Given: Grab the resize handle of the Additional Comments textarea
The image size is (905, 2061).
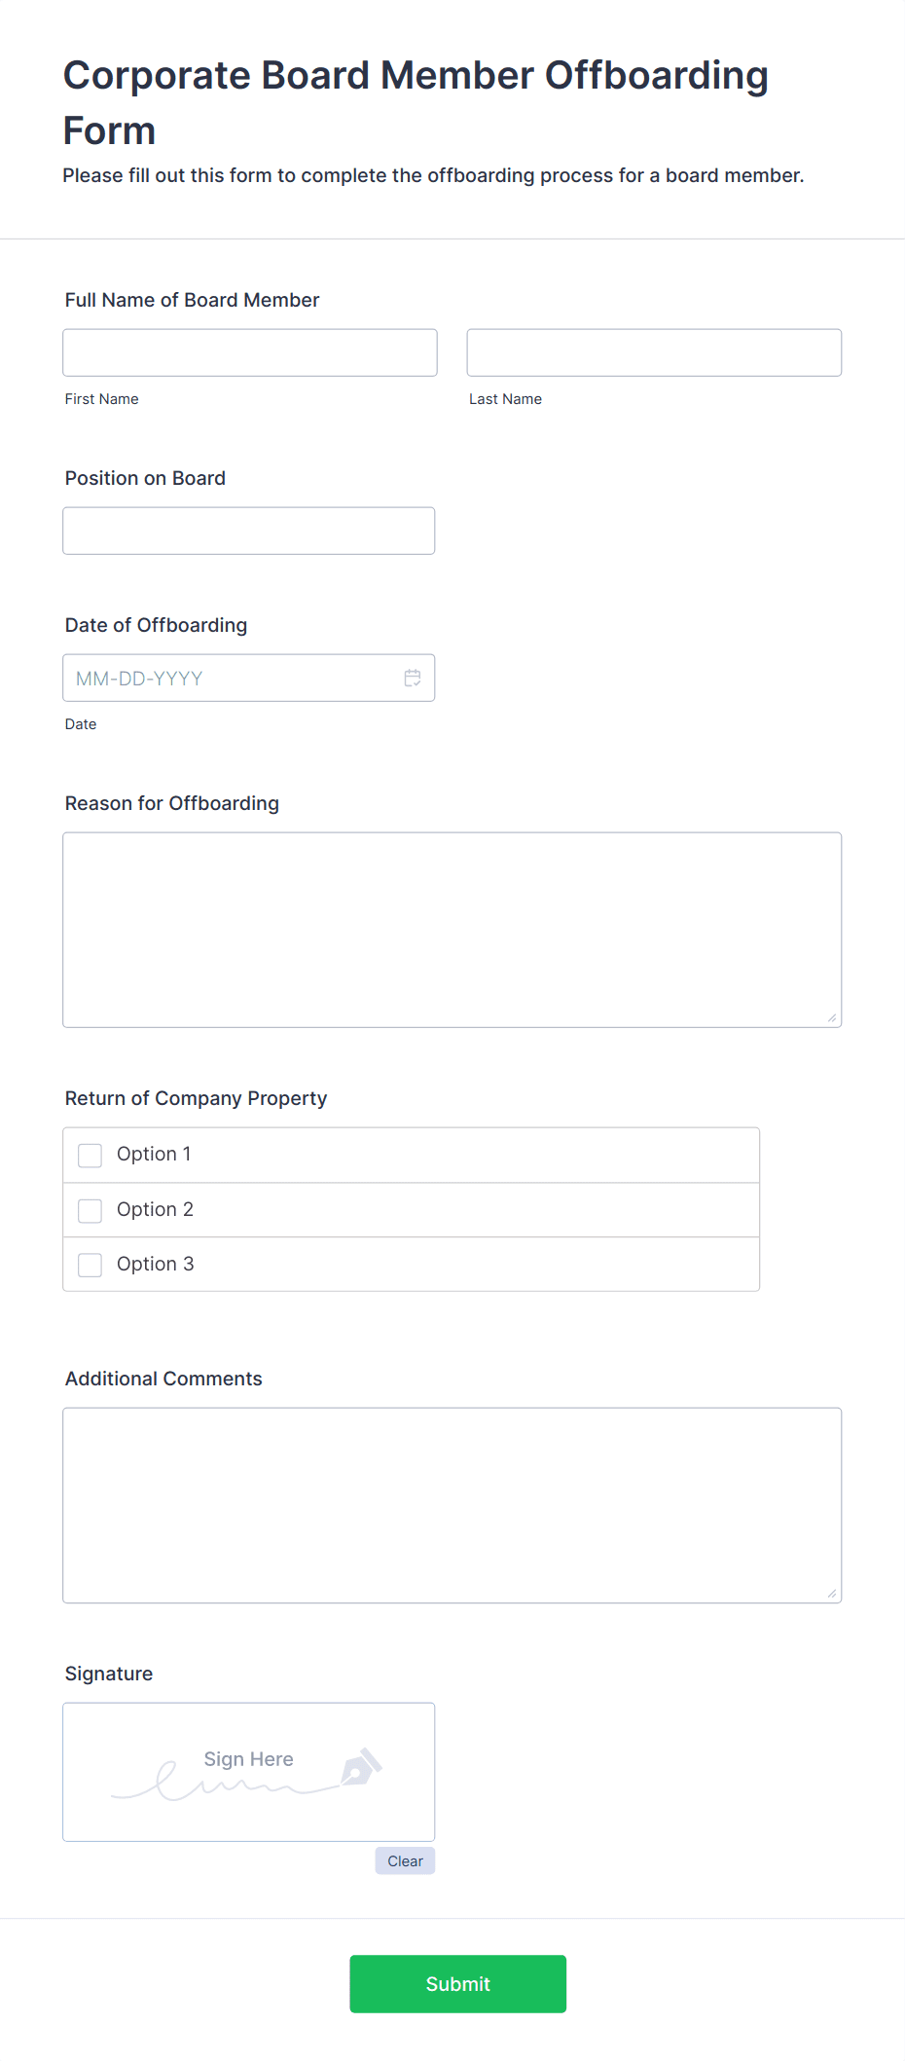Looking at the screenshot, I should tap(832, 1593).
